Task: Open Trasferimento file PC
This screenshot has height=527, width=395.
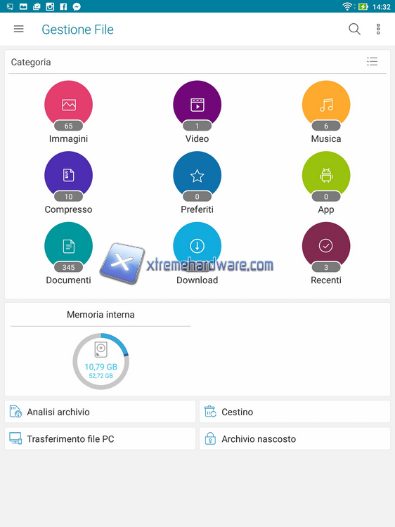Action: point(101,438)
